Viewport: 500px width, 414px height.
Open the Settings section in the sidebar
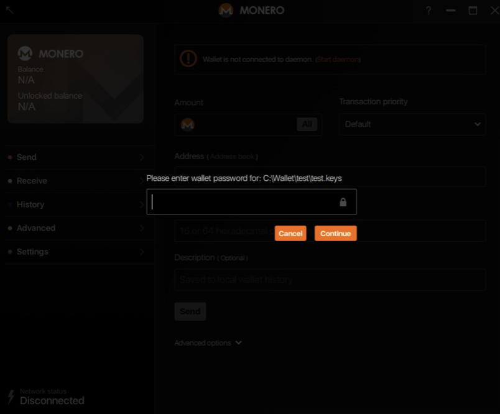click(x=33, y=252)
